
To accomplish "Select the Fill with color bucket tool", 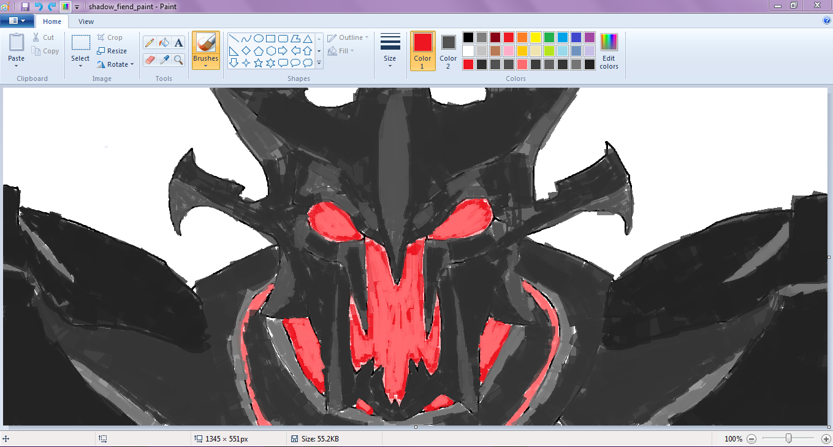I will pyautogui.click(x=164, y=43).
